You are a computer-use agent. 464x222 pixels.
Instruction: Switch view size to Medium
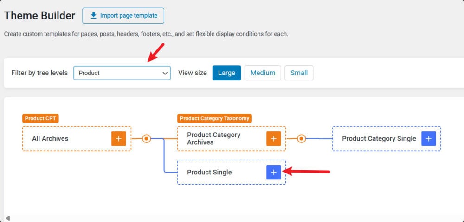tap(263, 73)
